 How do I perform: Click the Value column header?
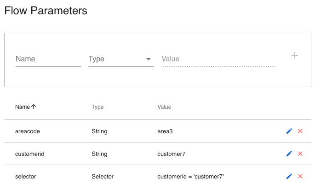pyautogui.click(x=164, y=107)
